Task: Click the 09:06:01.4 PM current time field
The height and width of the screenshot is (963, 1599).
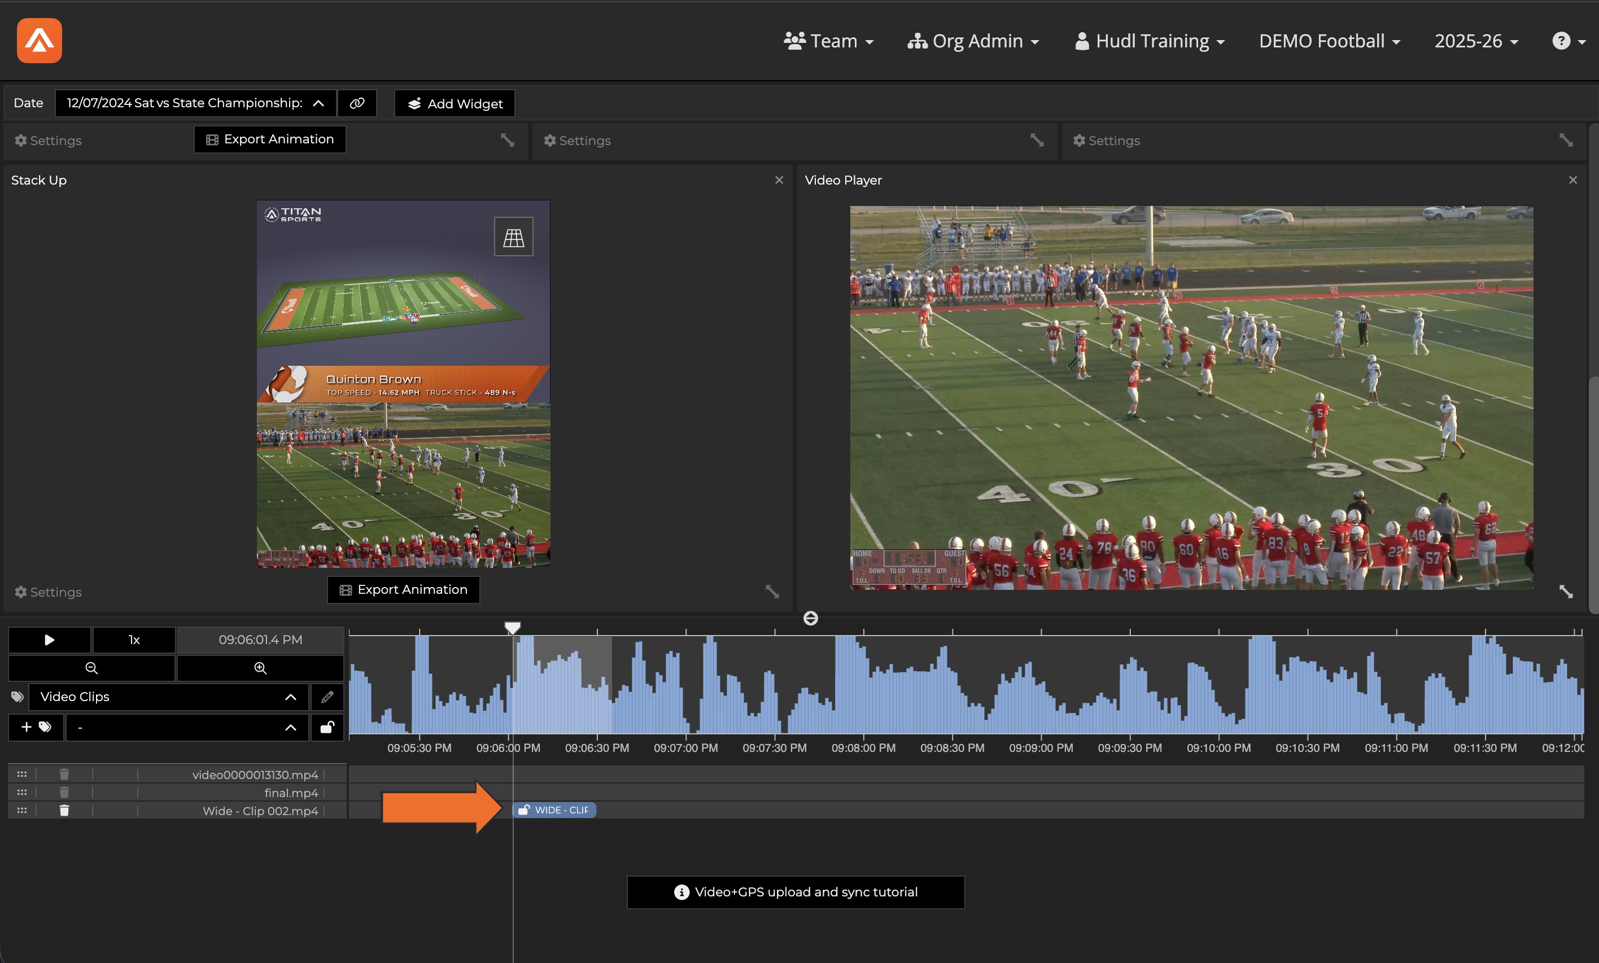Action: click(260, 640)
